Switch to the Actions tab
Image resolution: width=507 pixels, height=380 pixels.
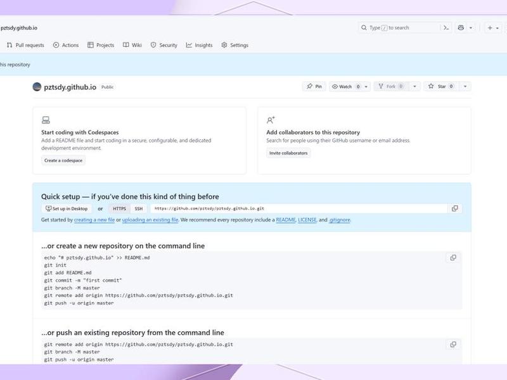pos(66,45)
